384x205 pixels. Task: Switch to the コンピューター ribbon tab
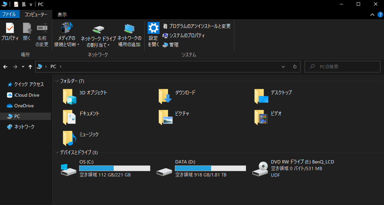36,15
